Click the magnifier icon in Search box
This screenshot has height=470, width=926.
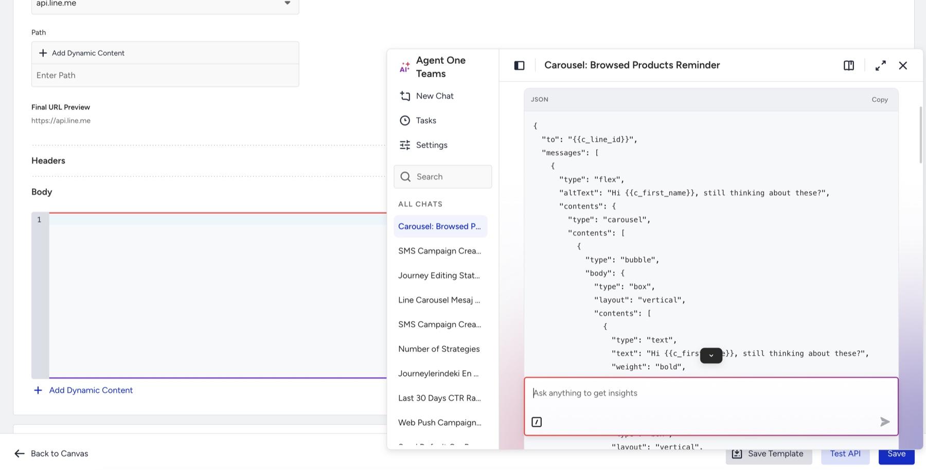coord(405,176)
